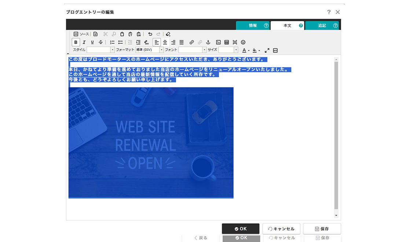Screen dimensions: 399x242
Task: Open the emoticon smiley picker
Action: coord(243,42)
